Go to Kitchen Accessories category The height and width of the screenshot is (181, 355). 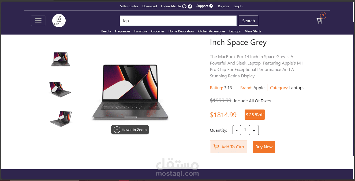[x=211, y=31]
